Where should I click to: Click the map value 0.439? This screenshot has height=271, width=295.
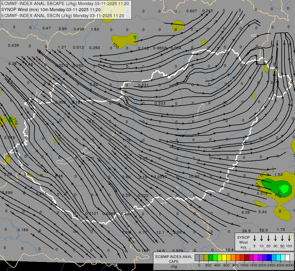pyautogui.click(x=14, y=45)
